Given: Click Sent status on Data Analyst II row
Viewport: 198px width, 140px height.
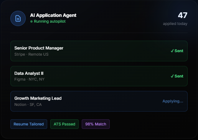Looking at the screenshot, I should coord(177,76).
